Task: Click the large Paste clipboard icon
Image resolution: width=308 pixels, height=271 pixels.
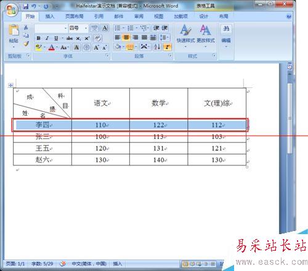Action: coord(14,30)
